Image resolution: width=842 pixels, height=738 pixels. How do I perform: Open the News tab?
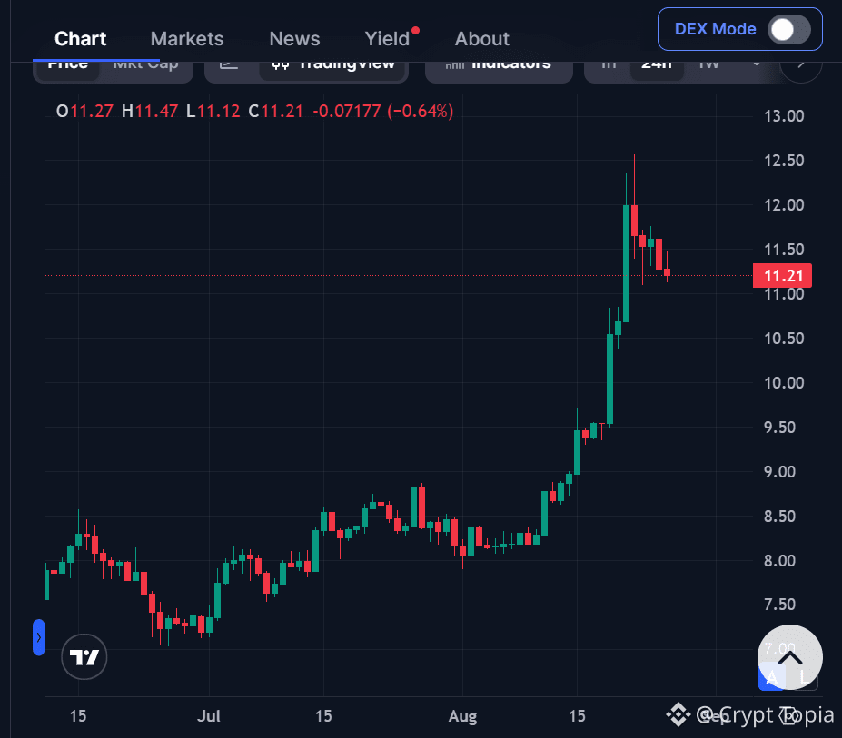[x=294, y=39]
